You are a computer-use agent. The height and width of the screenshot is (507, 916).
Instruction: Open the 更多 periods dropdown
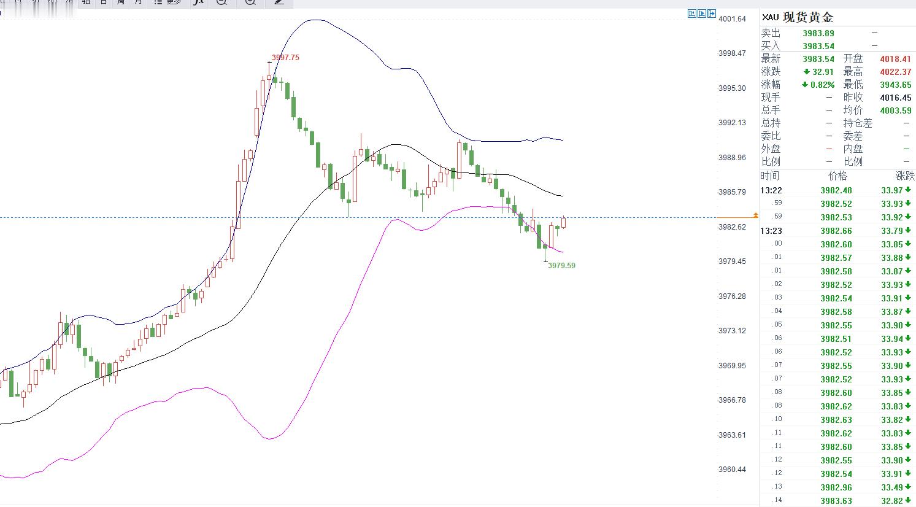(x=167, y=2)
